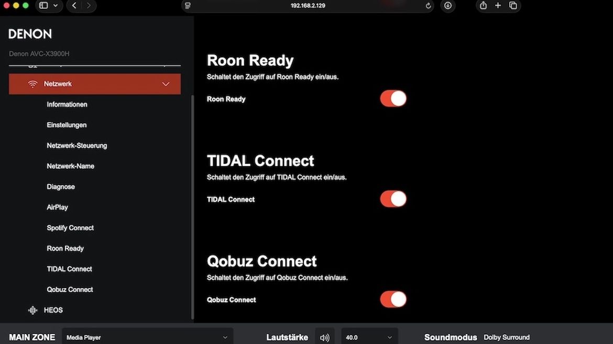613x344 pixels.
Task: Click the Roon Ready section heading
Action: [x=250, y=61]
